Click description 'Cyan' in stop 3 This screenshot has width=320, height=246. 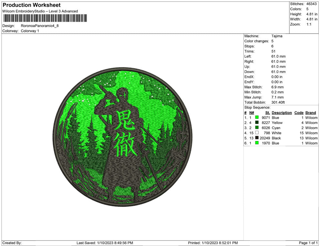276,128
